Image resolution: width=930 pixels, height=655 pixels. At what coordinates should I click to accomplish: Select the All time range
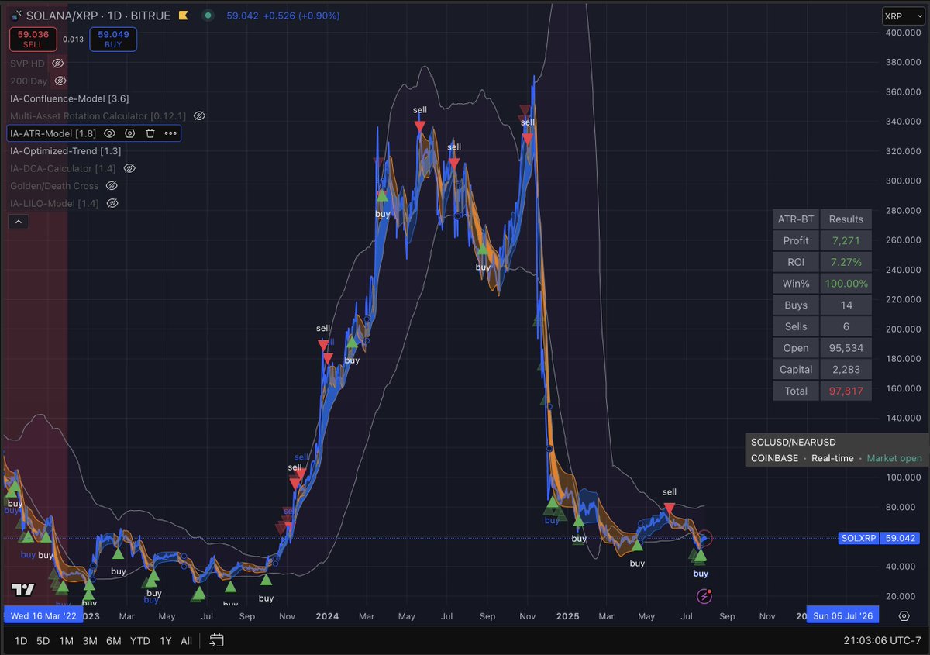tap(186, 641)
